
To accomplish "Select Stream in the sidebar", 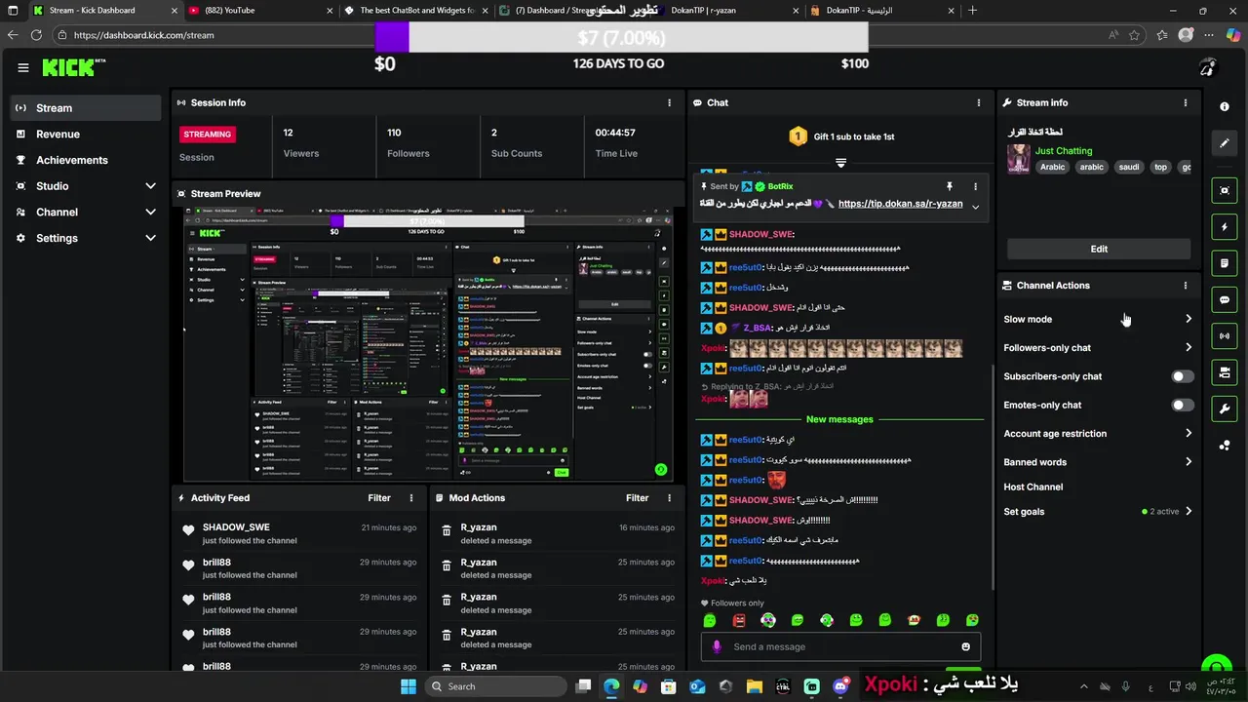I will point(86,108).
